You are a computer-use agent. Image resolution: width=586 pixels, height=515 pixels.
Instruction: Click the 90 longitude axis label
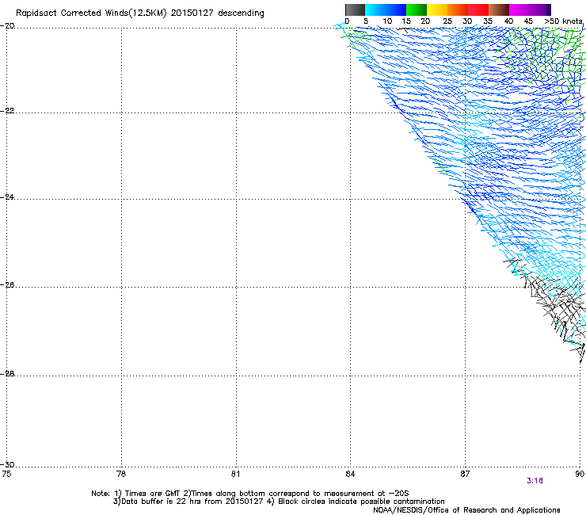click(580, 475)
